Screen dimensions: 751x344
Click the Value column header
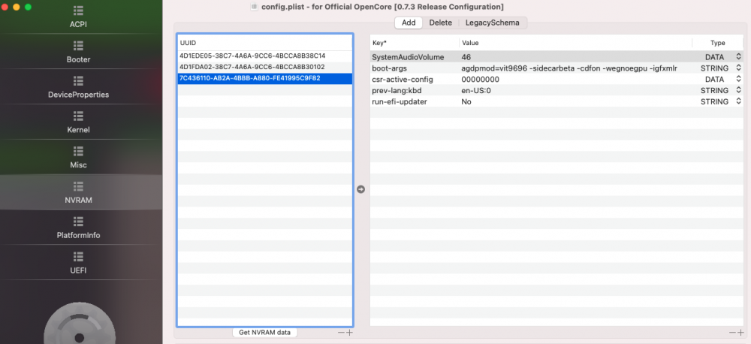point(576,43)
